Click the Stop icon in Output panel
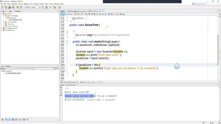 pos(61,93)
